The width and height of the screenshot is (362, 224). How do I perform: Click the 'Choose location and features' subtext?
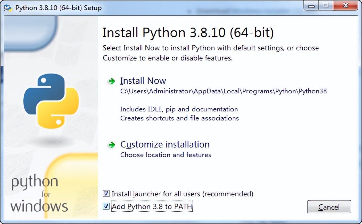point(166,155)
